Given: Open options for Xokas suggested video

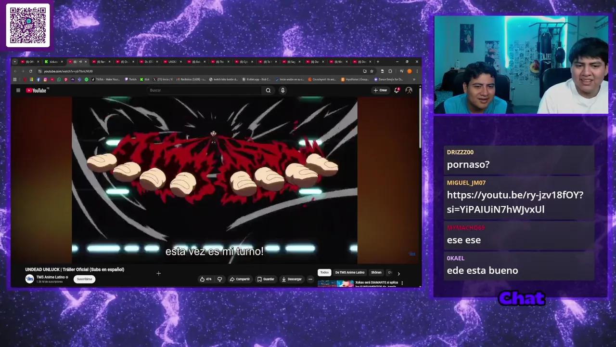Looking at the screenshot, I should pos(402,283).
